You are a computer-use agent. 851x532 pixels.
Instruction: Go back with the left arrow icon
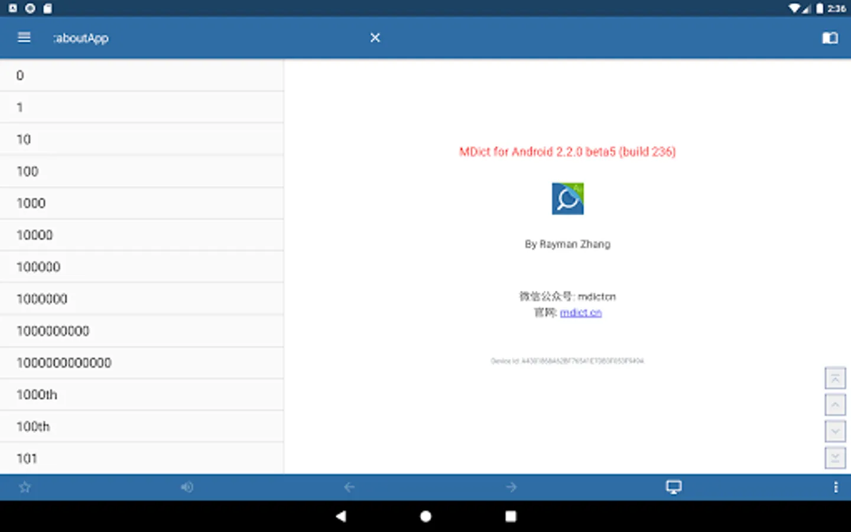pyautogui.click(x=349, y=487)
